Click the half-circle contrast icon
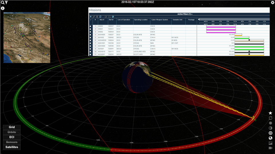 [x=270, y=128]
